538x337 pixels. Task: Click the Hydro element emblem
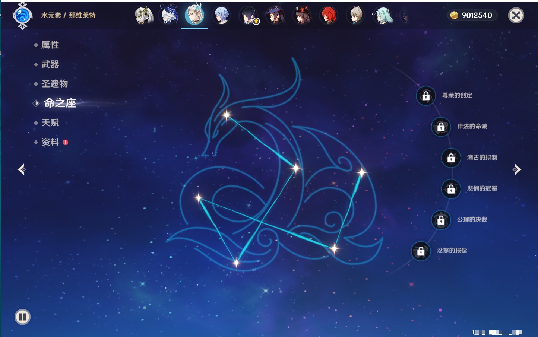(x=22, y=16)
